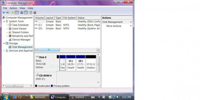Switch to the Untitled taskbar window
This screenshot has width=200, height=100.
point(79,97)
